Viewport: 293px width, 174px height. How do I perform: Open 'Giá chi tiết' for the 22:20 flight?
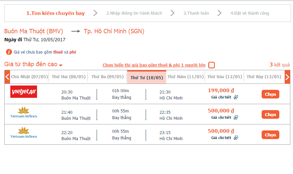click(221, 138)
